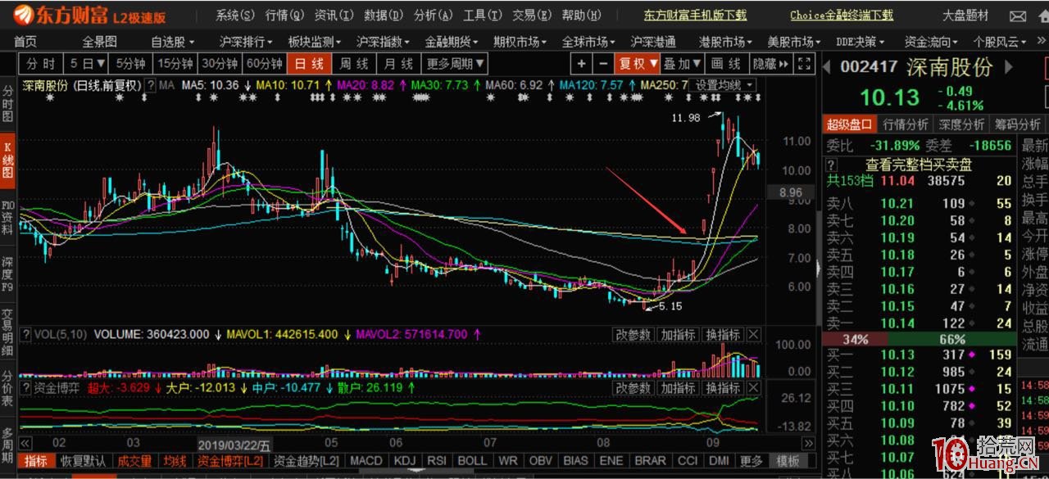Open 多周期 sidebar panel

click(8, 445)
